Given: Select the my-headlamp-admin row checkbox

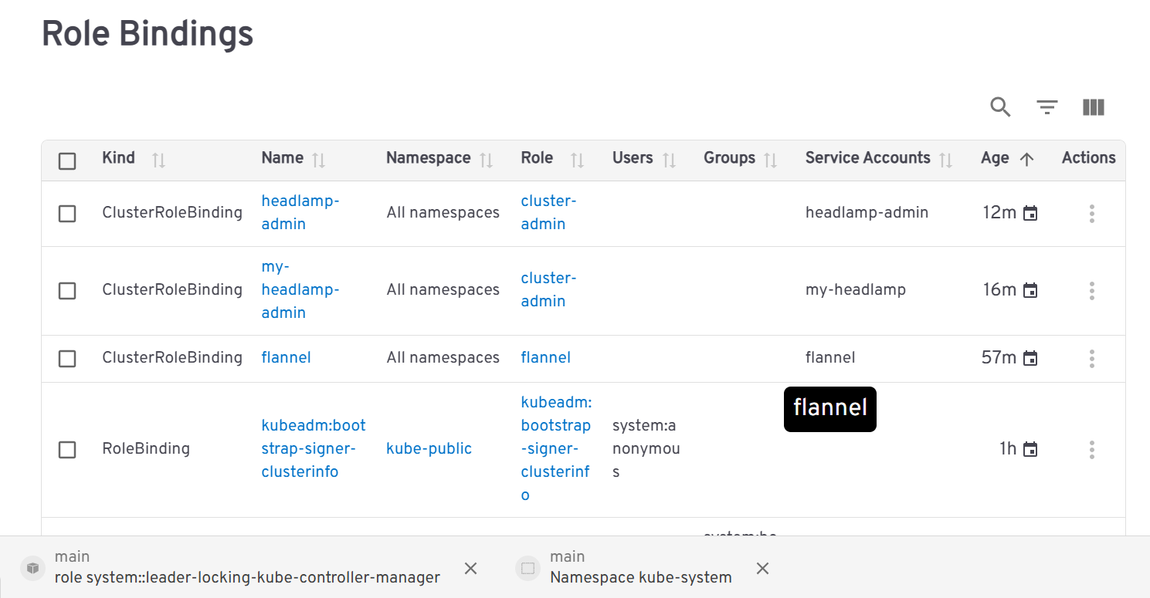Looking at the screenshot, I should [67, 291].
